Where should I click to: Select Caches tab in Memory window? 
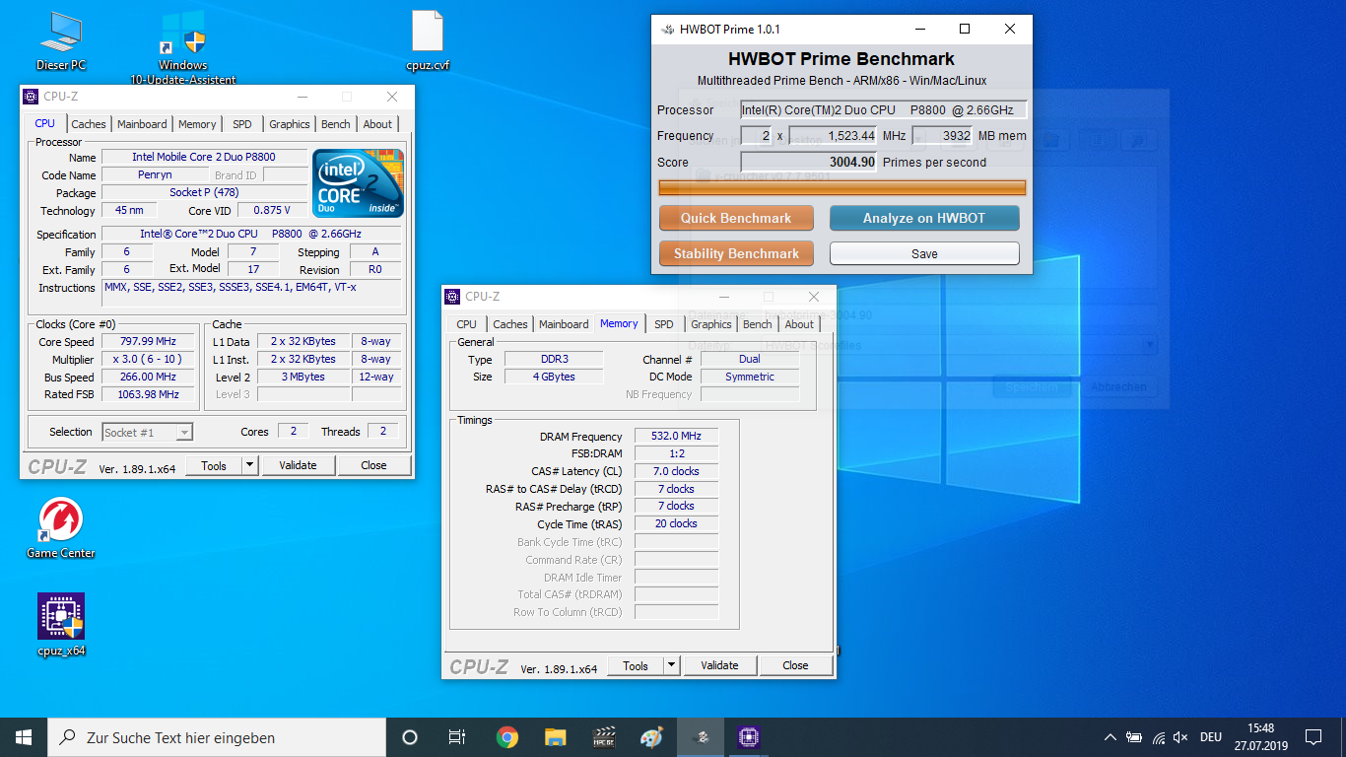click(510, 324)
